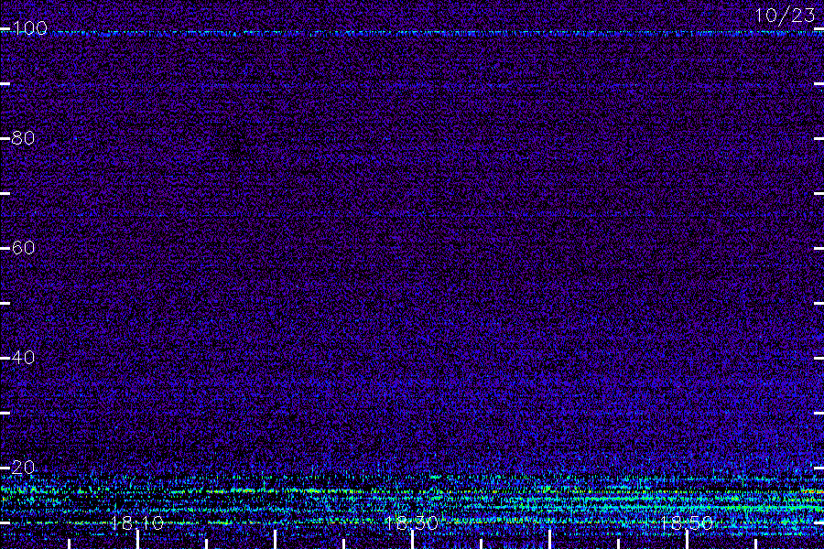Click the 18:30 time axis label
The height and width of the screenshot is (549, 824).
pyautogui.click(x=411, y=523)
